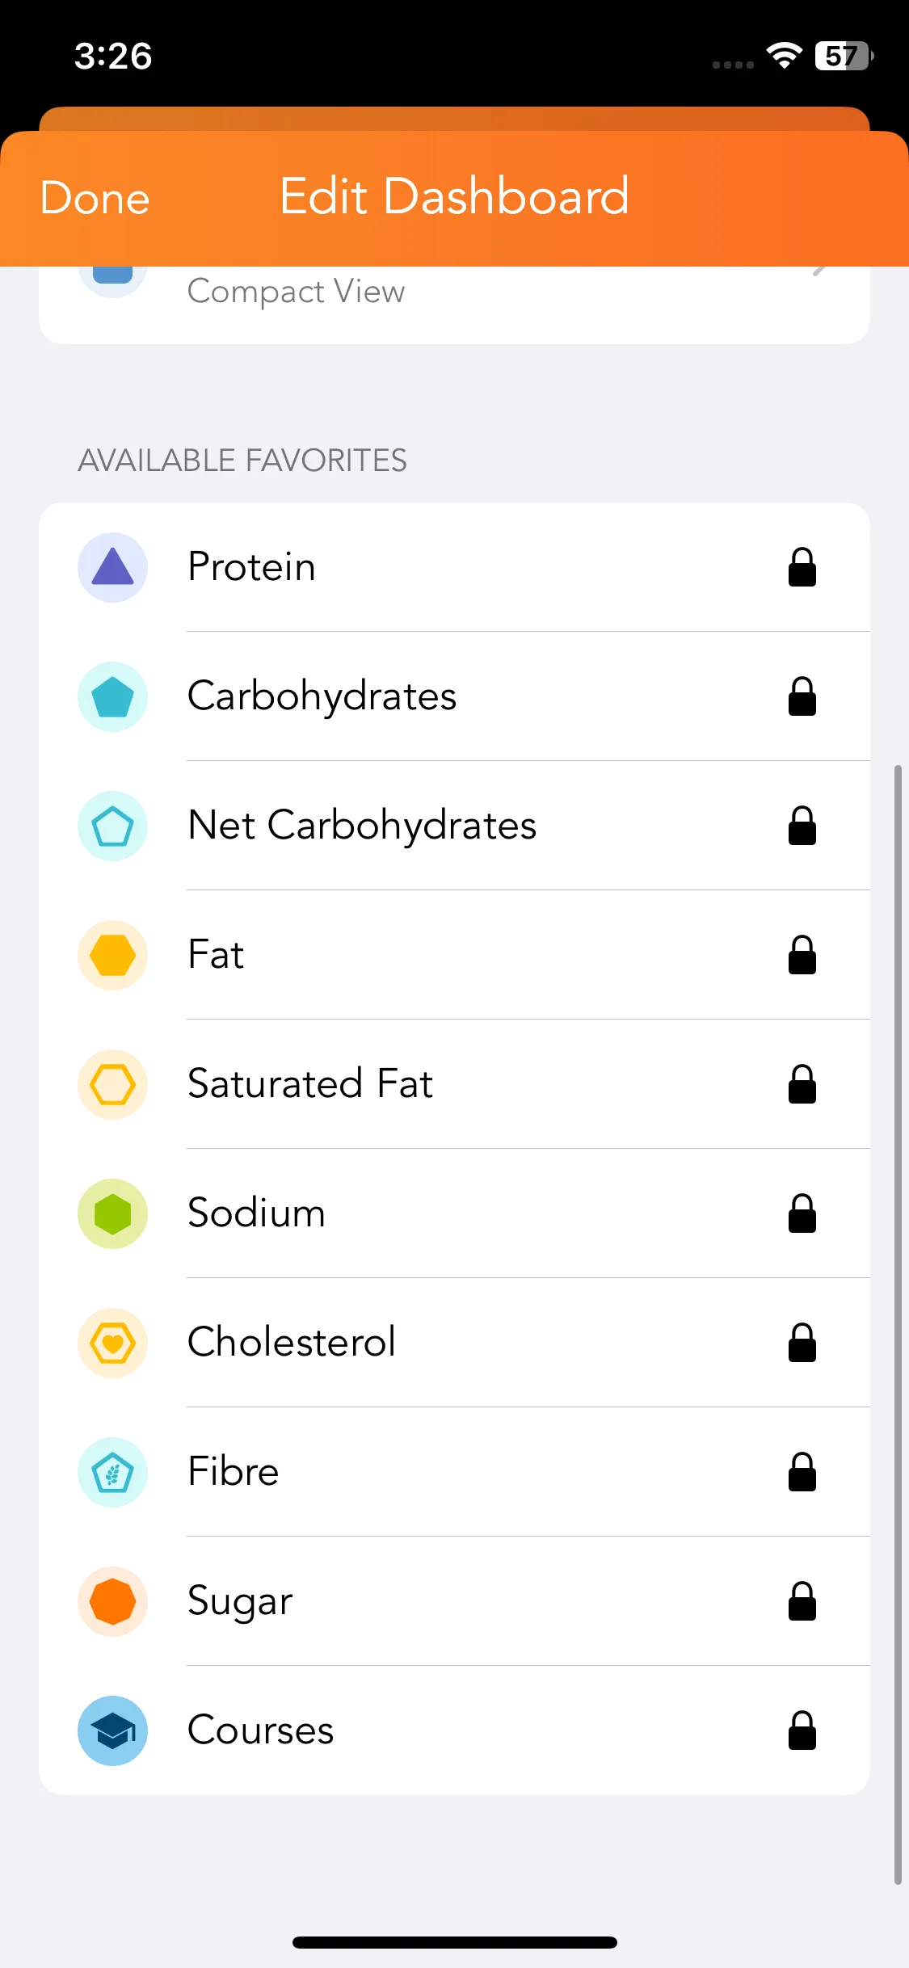Tap the outlined pentagon Net Carbohydrates icon
The image size is (909, 1968).
(112, 826)
